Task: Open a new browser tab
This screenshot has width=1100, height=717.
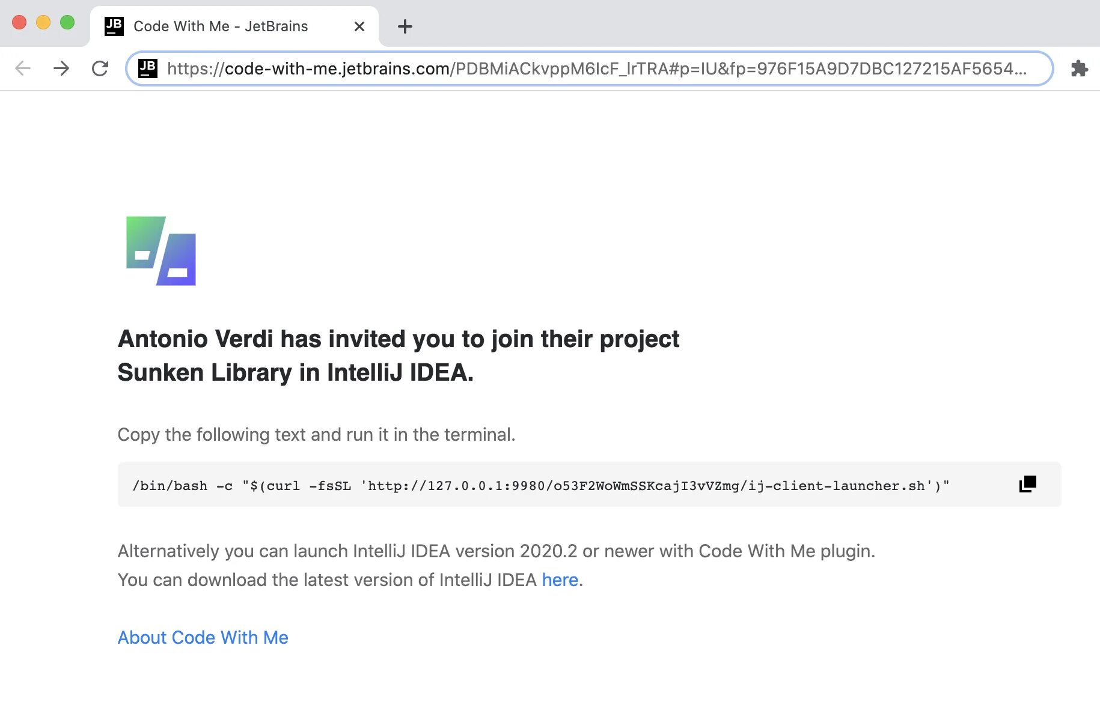Action: pyautogui.click(x=405, y=26)
